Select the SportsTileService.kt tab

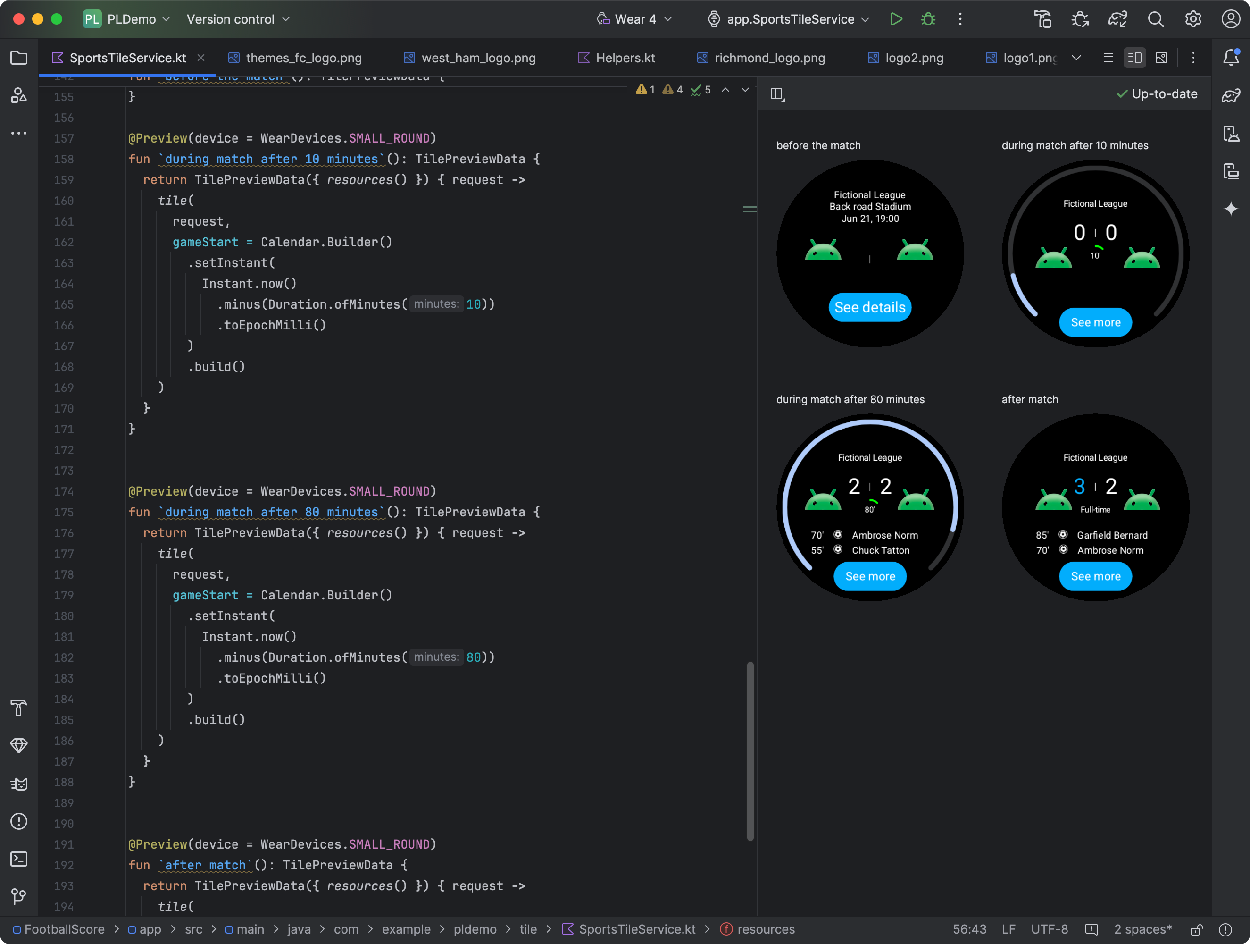point(128,57)
